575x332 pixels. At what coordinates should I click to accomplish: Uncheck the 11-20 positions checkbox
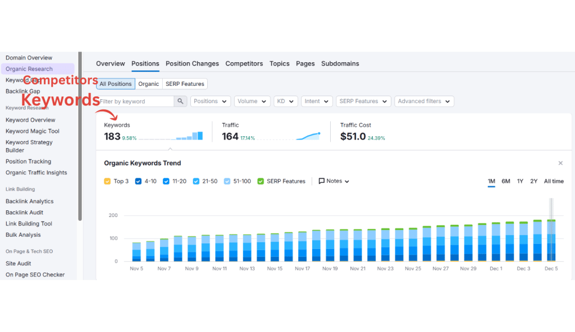166,181
